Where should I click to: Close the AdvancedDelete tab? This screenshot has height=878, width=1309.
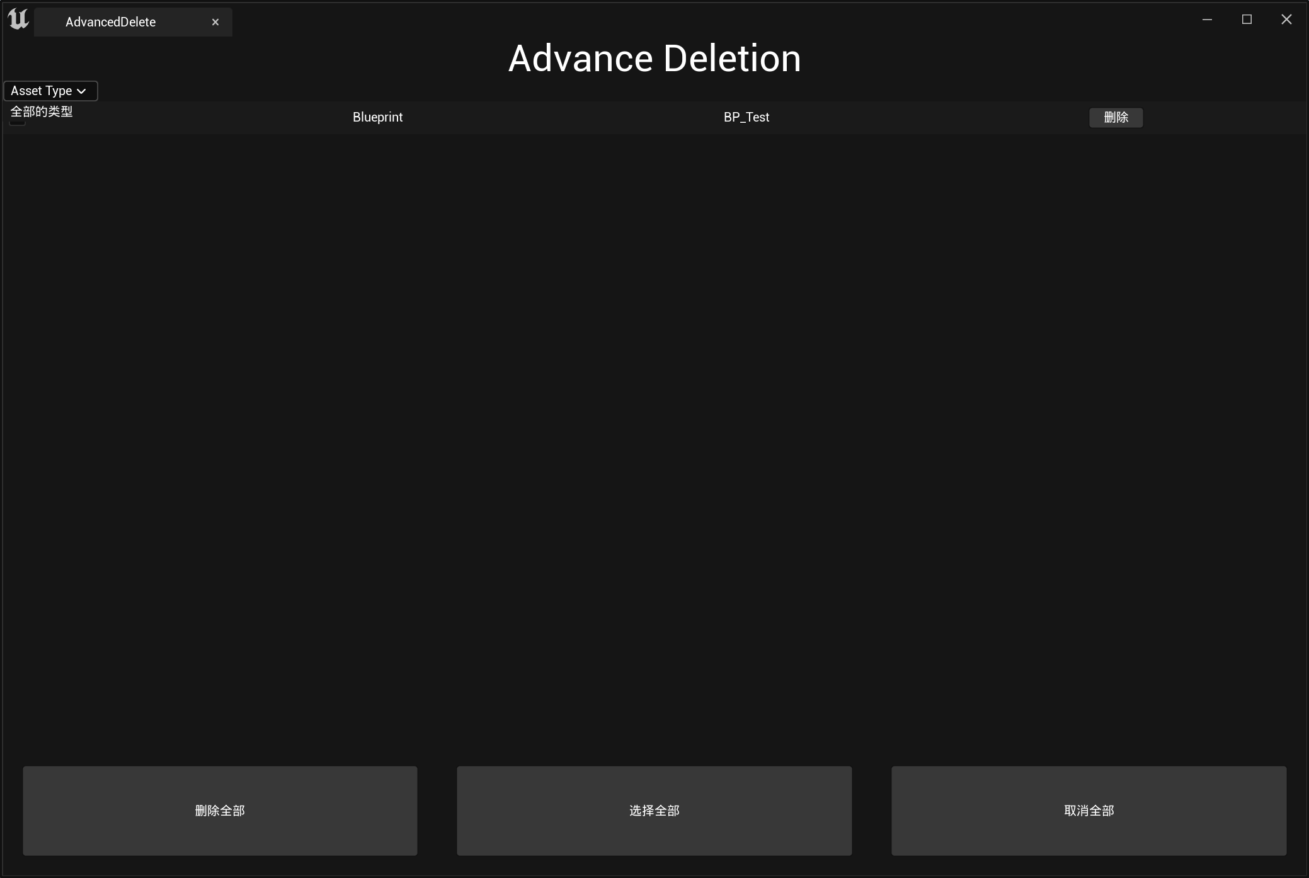tap(215, 22)
